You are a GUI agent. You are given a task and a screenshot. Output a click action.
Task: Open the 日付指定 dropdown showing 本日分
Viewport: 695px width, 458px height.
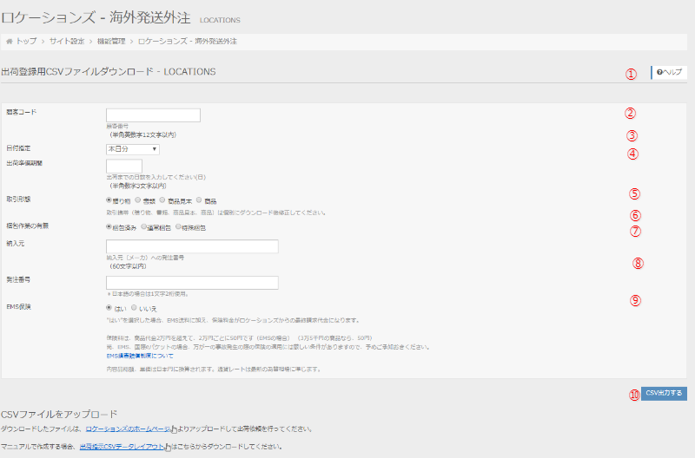click(132, 149)
